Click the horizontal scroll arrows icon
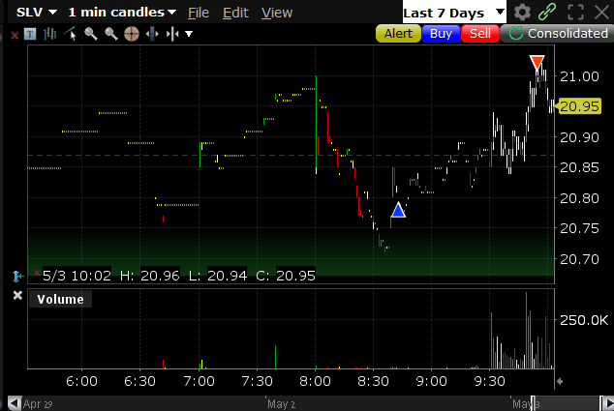614x411 pixels. pos(152,35)
